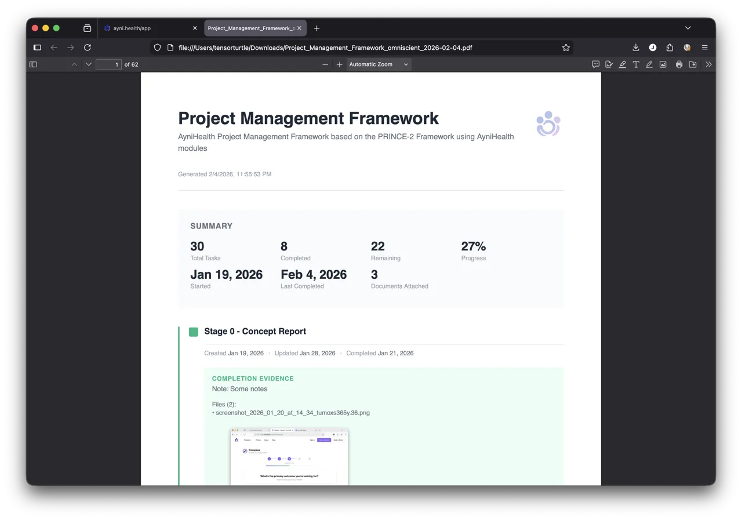742x520 pixels.
Task: Open a new browser tab
Action: point(317,28)
